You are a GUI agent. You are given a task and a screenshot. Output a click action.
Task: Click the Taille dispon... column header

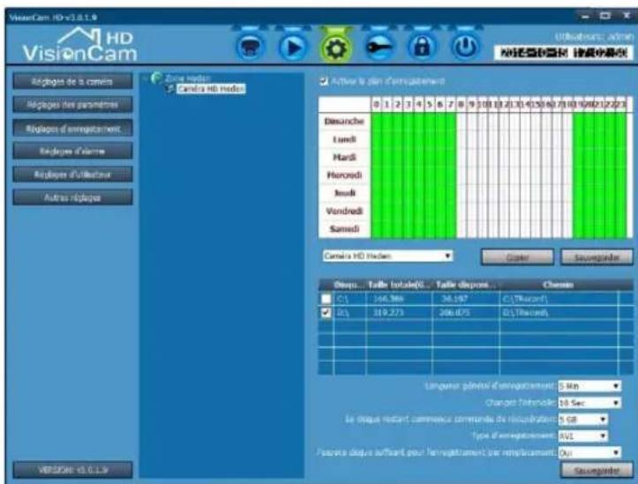click(466, 285)
